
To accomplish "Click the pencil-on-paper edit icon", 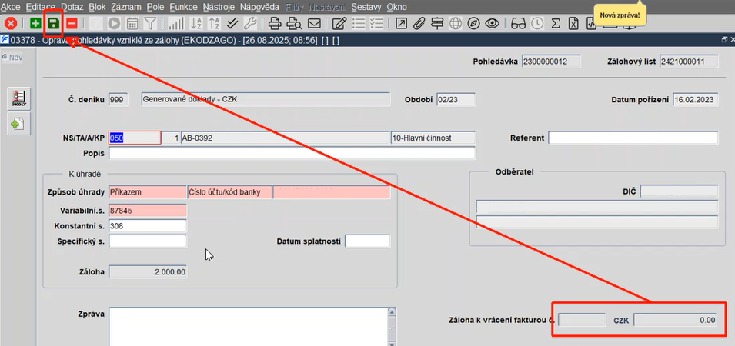I will click(x=339, y=23).
